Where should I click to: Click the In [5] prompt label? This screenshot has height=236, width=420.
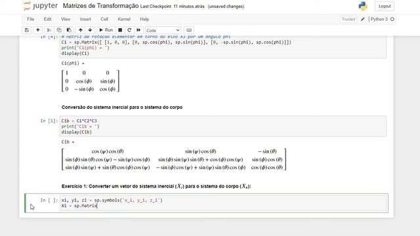(x=49, y=121)
